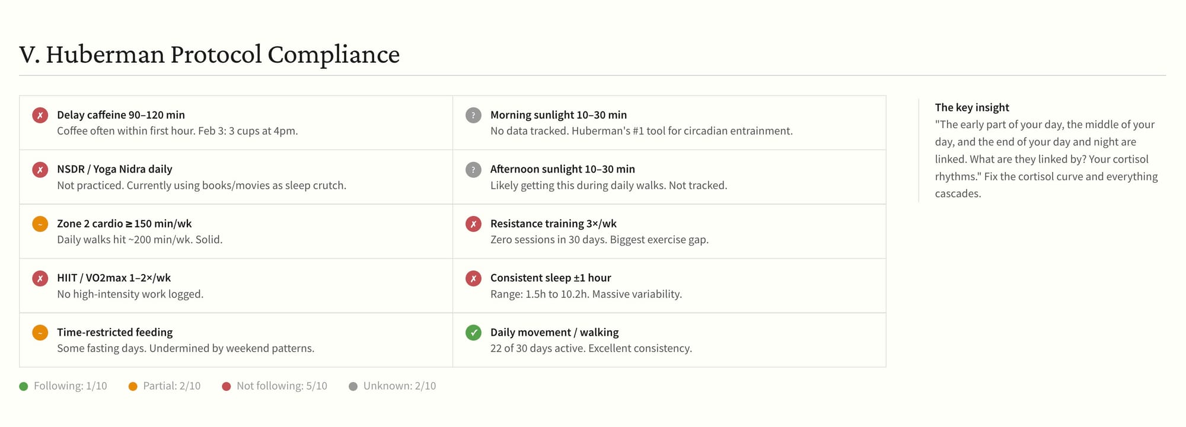Click the 'V. Huberman Protocol Compliance' heading
Viewport: 1186px width, 427px height.
click(209, 55)
